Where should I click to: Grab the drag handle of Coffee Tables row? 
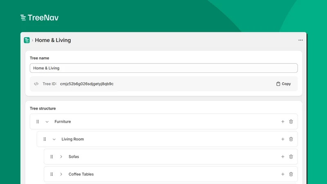pyautogui.click(x=52, y=174)
